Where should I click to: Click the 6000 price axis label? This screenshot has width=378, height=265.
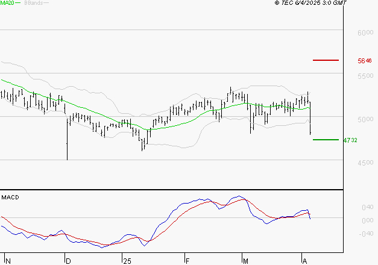point(365,33)
